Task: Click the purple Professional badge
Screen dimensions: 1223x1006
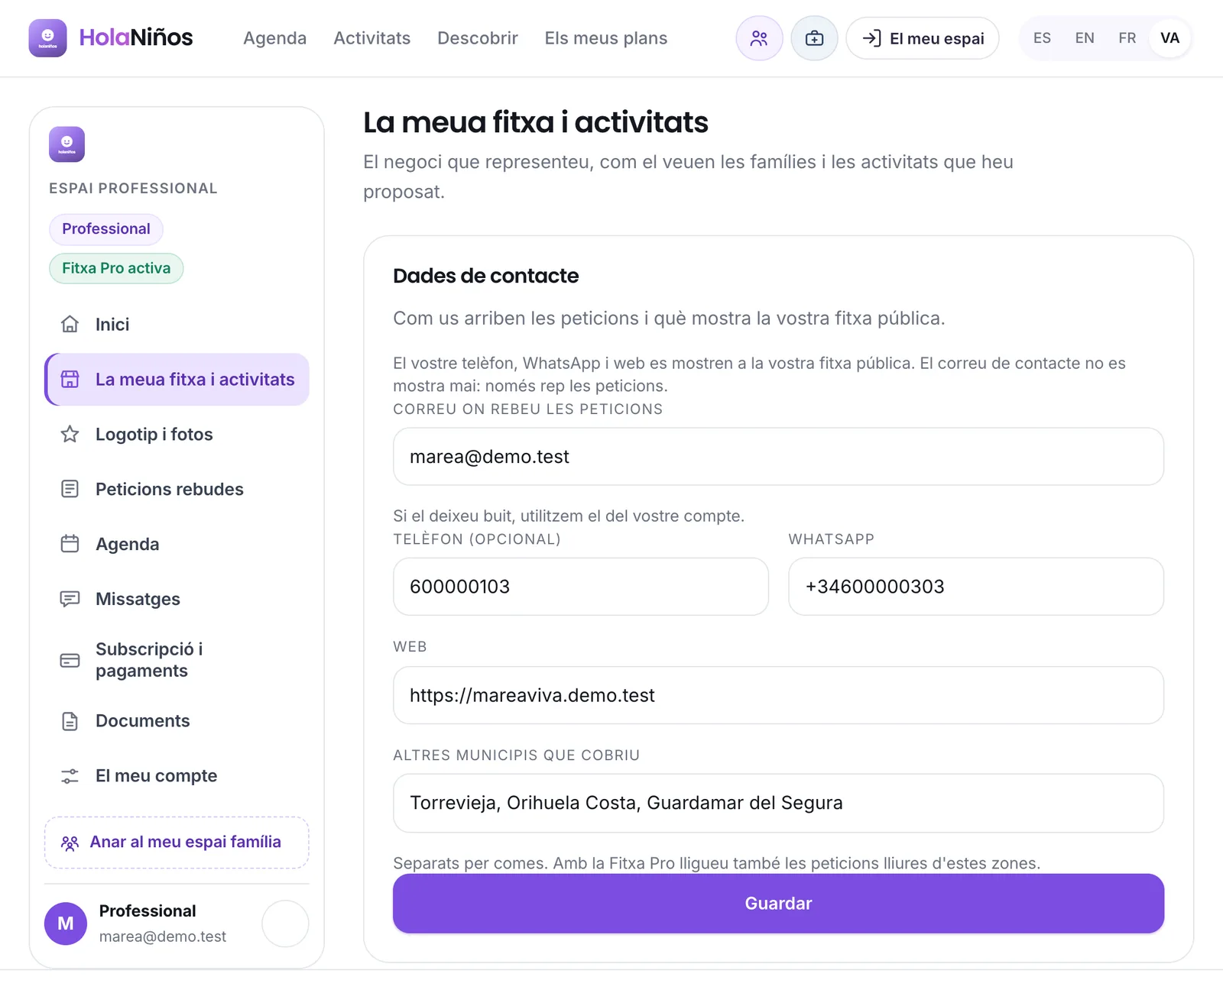Action: [106, 229]
